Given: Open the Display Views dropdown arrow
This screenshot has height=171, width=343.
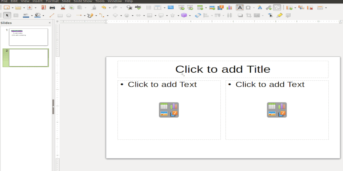Looking at the screenshot, I should (x=165, y=8).
